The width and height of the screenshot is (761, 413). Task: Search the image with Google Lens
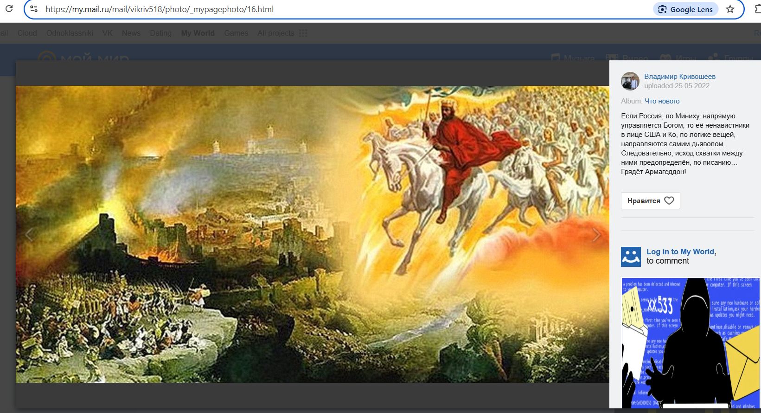(x=685, y=9)
